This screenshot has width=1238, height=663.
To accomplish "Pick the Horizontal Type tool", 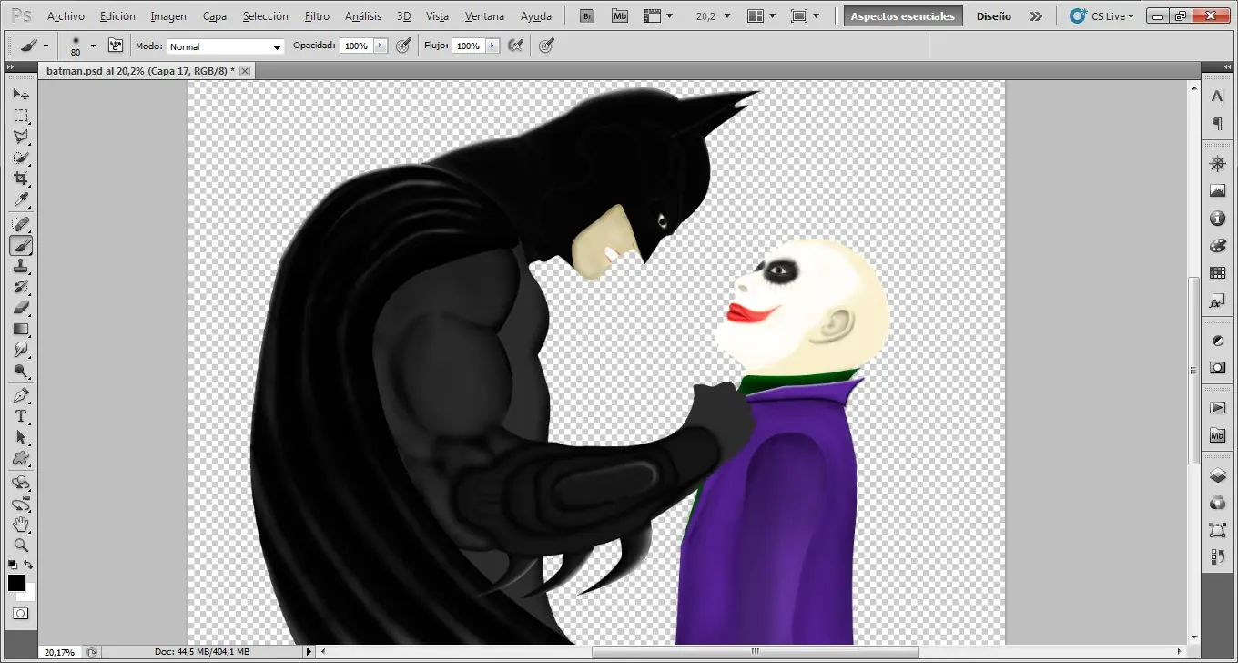I will (x=22, y=416).
